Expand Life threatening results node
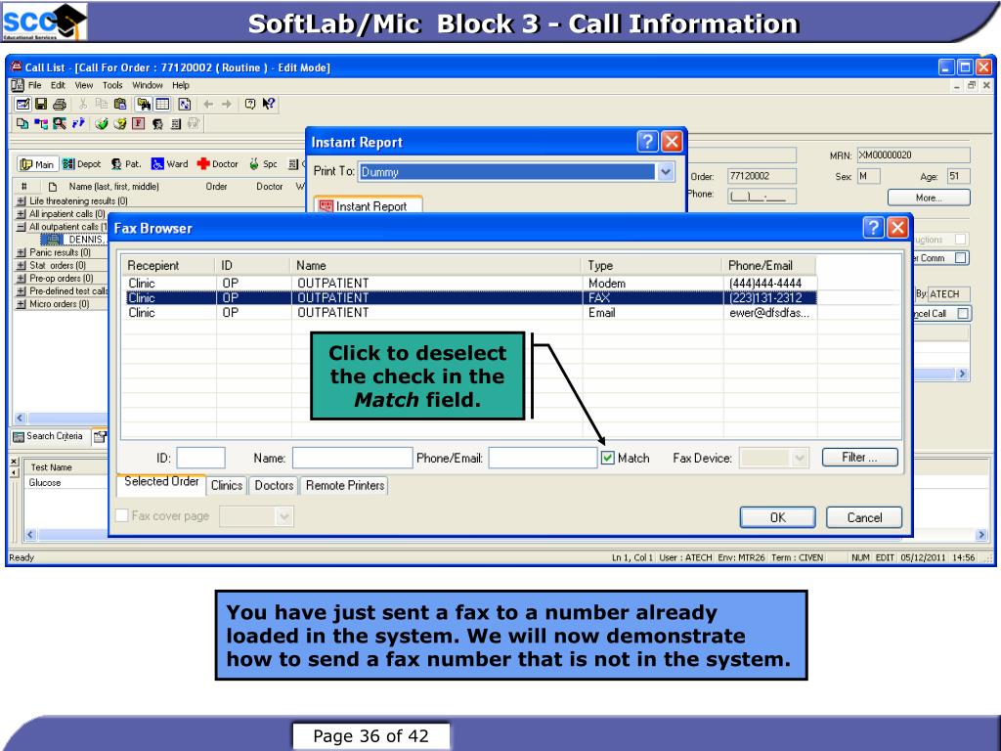Image resolution: width=1001 pixels, height=751 pixels. tap(22, 200)
